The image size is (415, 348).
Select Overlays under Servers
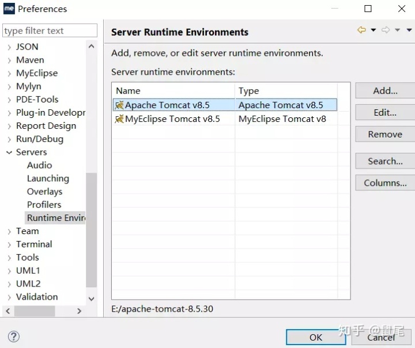click(x=44, y=192)
